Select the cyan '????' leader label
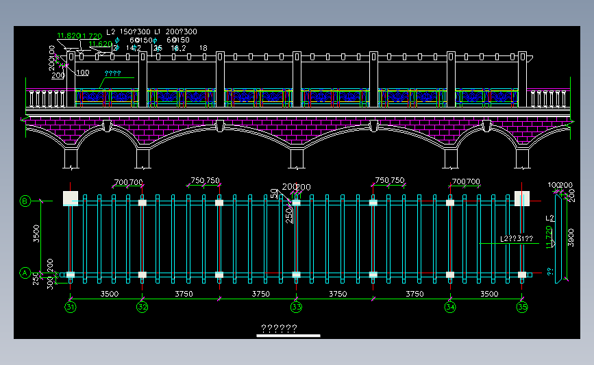The height and width of the screenshot is (365, 594). click(112, 73)
